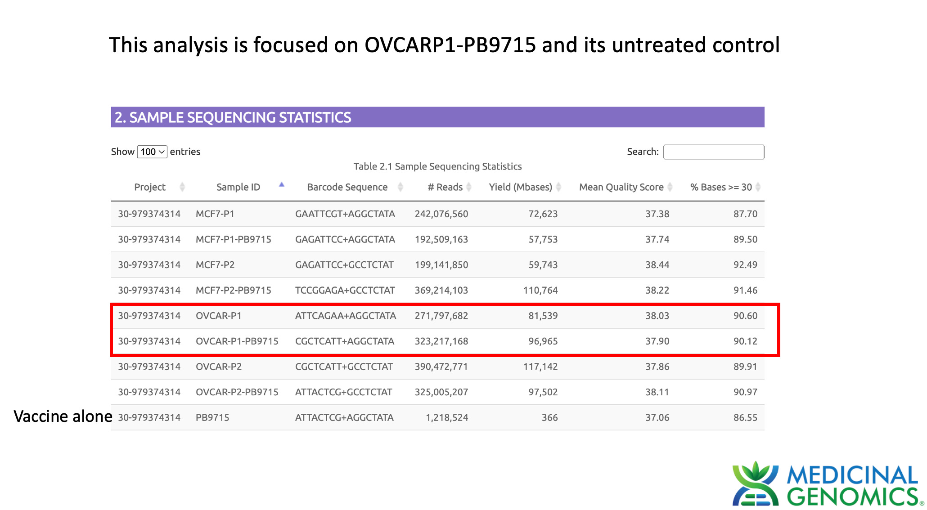Click the OVCAR-P1 sample ID cell

tap(219, 316)
